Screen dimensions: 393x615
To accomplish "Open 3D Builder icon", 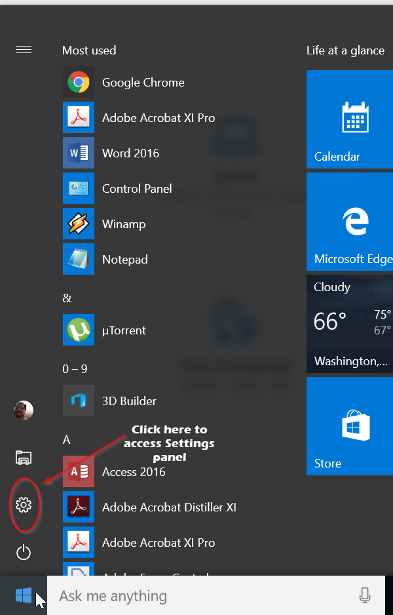I will coord(79,401).
